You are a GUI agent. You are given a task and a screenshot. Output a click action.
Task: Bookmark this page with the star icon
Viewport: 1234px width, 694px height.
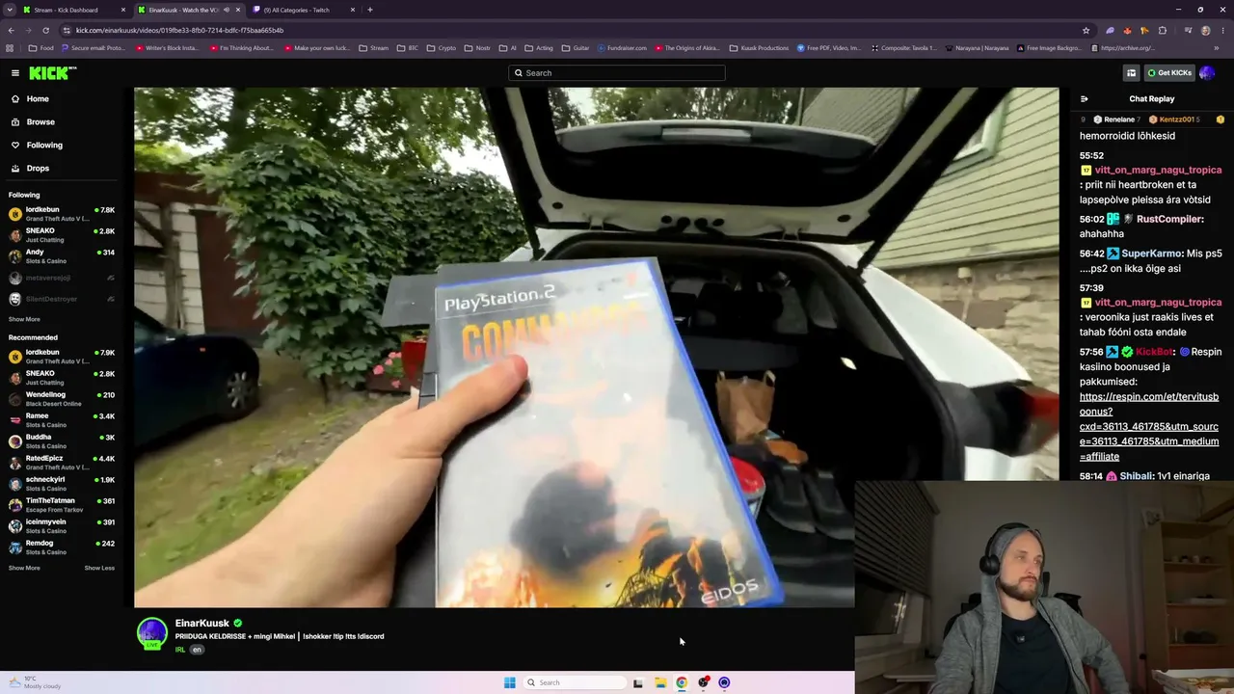tap(1086, 30)
